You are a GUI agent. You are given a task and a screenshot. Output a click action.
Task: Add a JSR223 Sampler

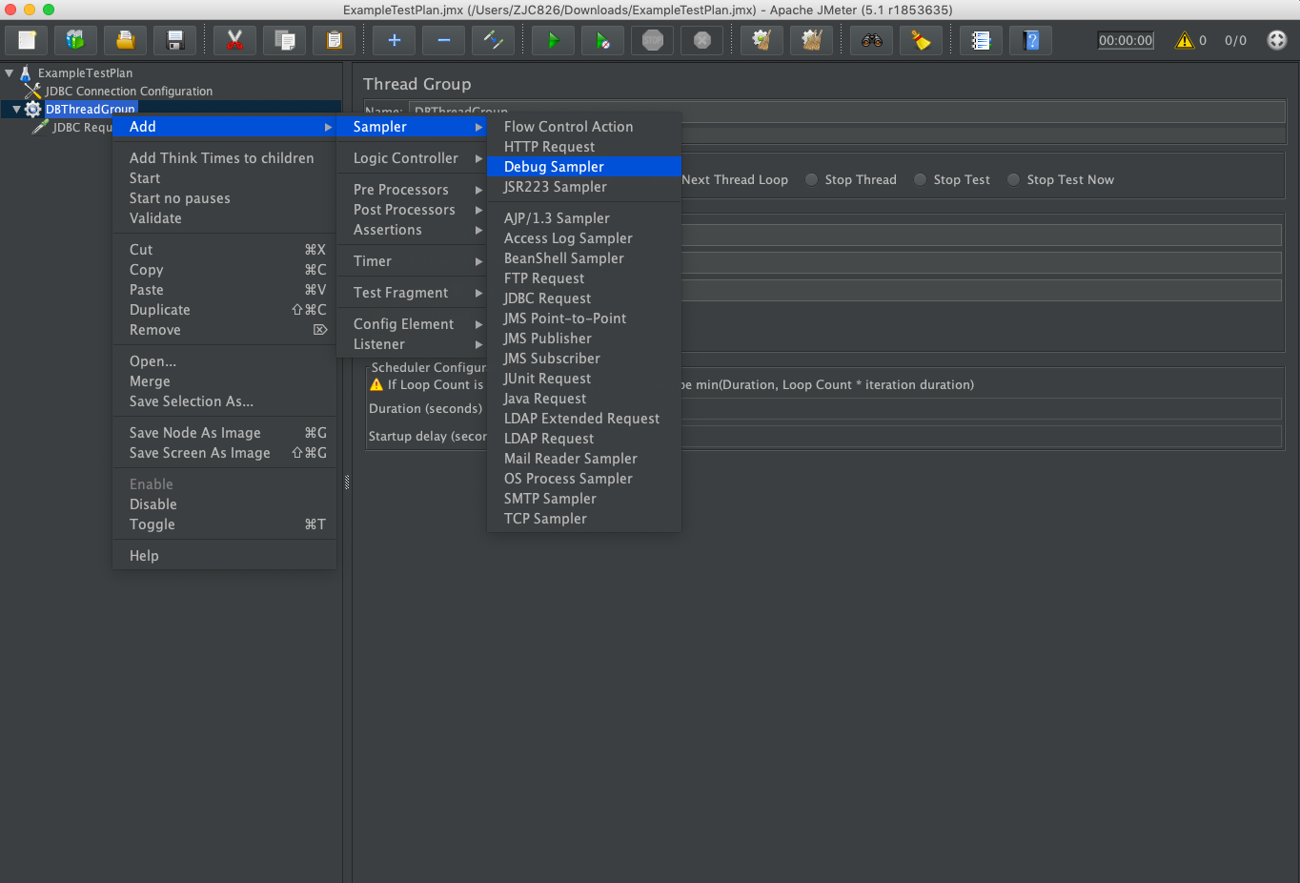[584, 187]
